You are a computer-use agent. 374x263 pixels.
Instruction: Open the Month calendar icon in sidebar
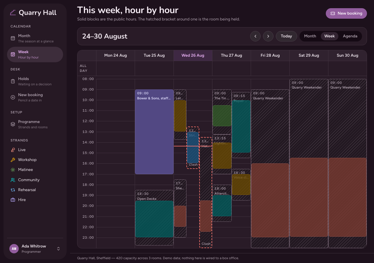click(x=13, y=38)
